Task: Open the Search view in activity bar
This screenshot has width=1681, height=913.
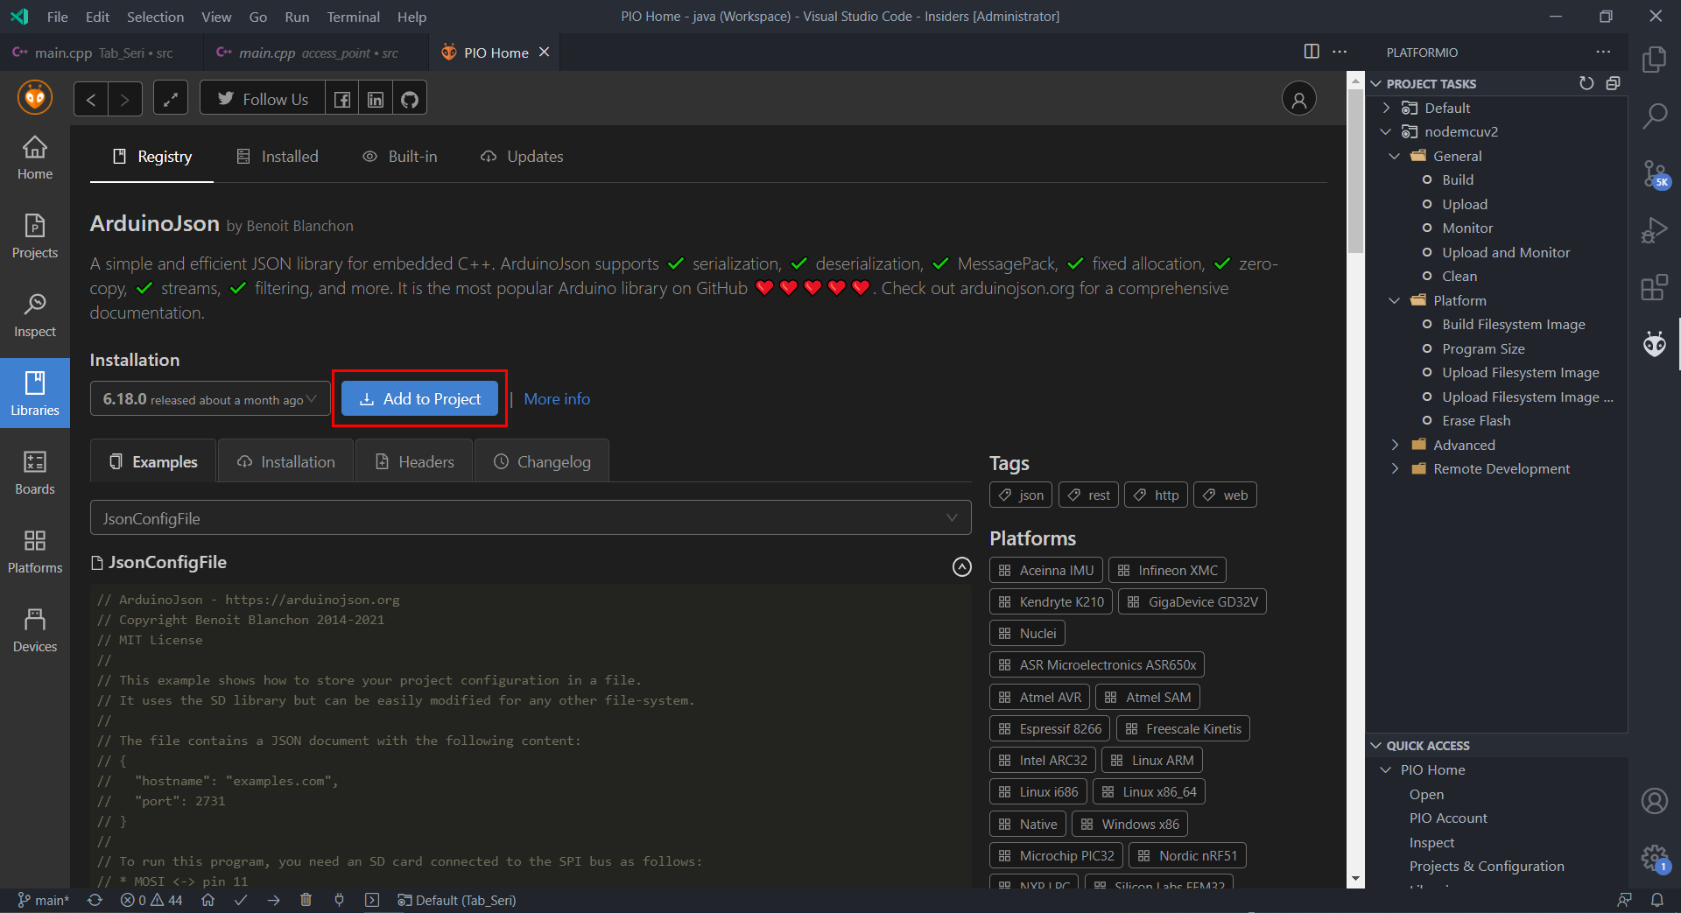Action: tap(1655, 116)
